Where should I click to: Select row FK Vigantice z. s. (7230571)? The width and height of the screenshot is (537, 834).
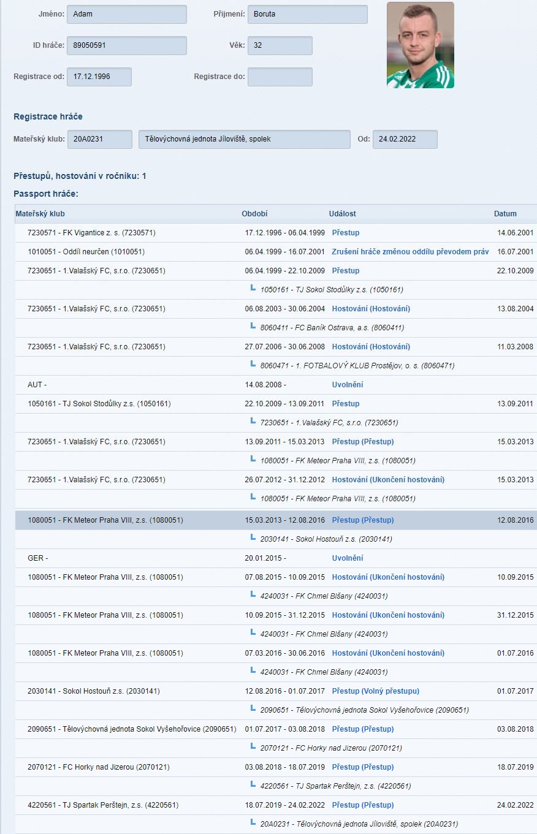276,233
